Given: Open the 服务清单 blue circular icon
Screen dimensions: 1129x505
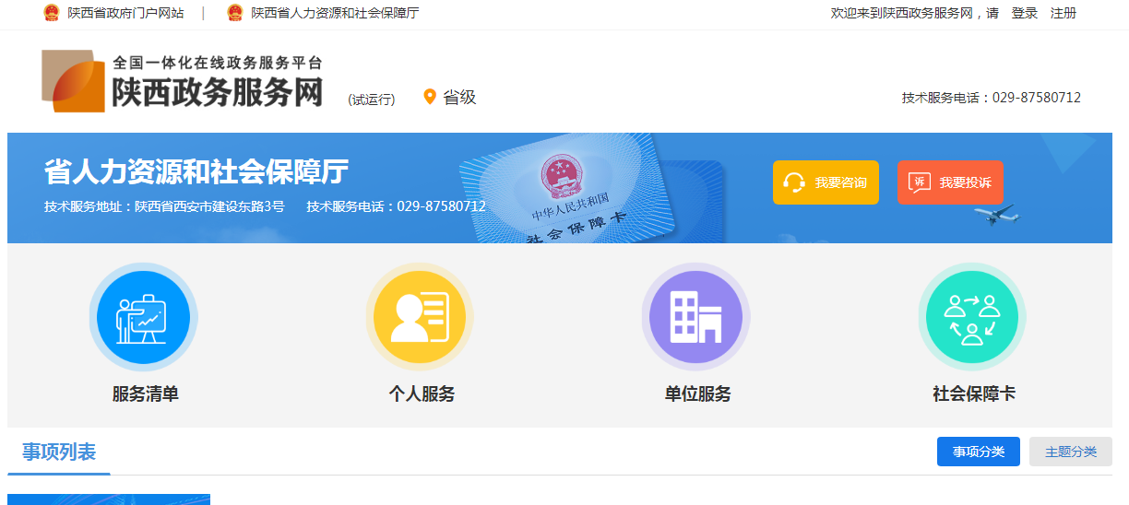Looking at the screenshot, I should pyautogui.click(x=143, y=317).
